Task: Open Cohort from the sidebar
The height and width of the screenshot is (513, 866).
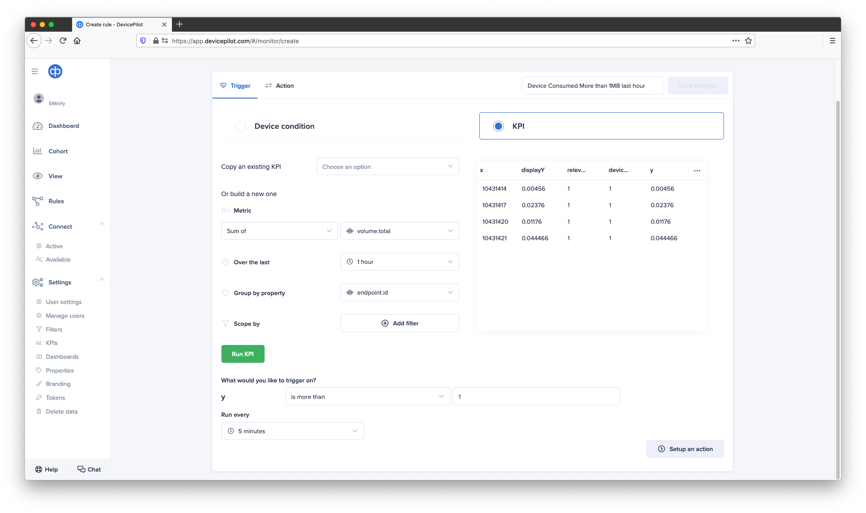Action: (x=58, y=151)
